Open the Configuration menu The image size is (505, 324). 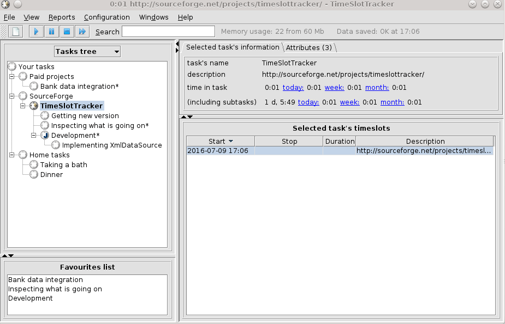pos(106,17)
